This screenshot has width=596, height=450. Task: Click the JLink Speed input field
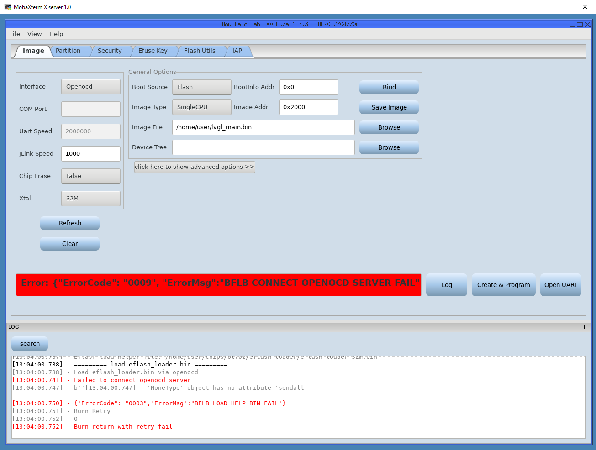[91, 154]
